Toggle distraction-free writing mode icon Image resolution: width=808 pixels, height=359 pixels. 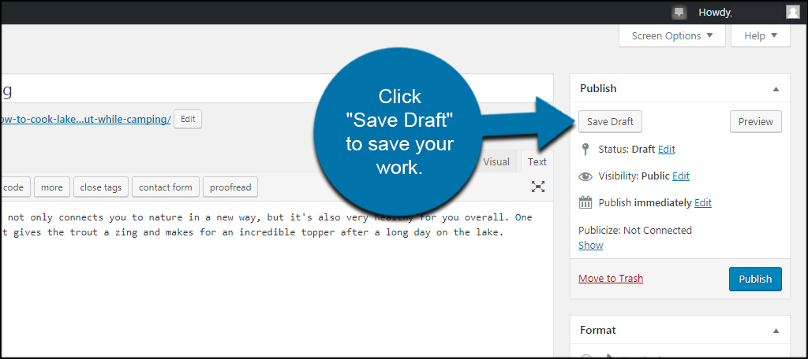coord(538,187)
